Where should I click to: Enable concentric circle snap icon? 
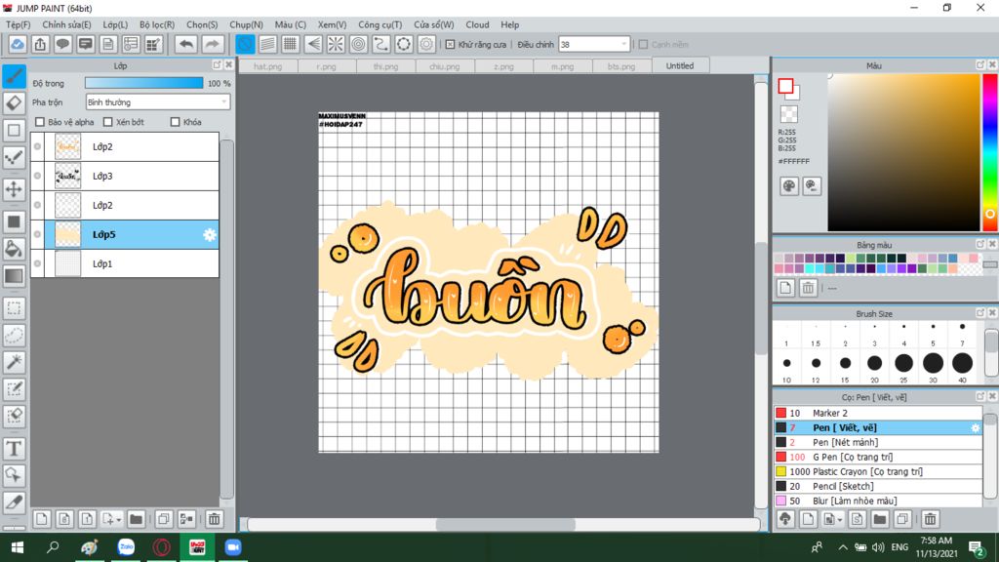point(358,44)
